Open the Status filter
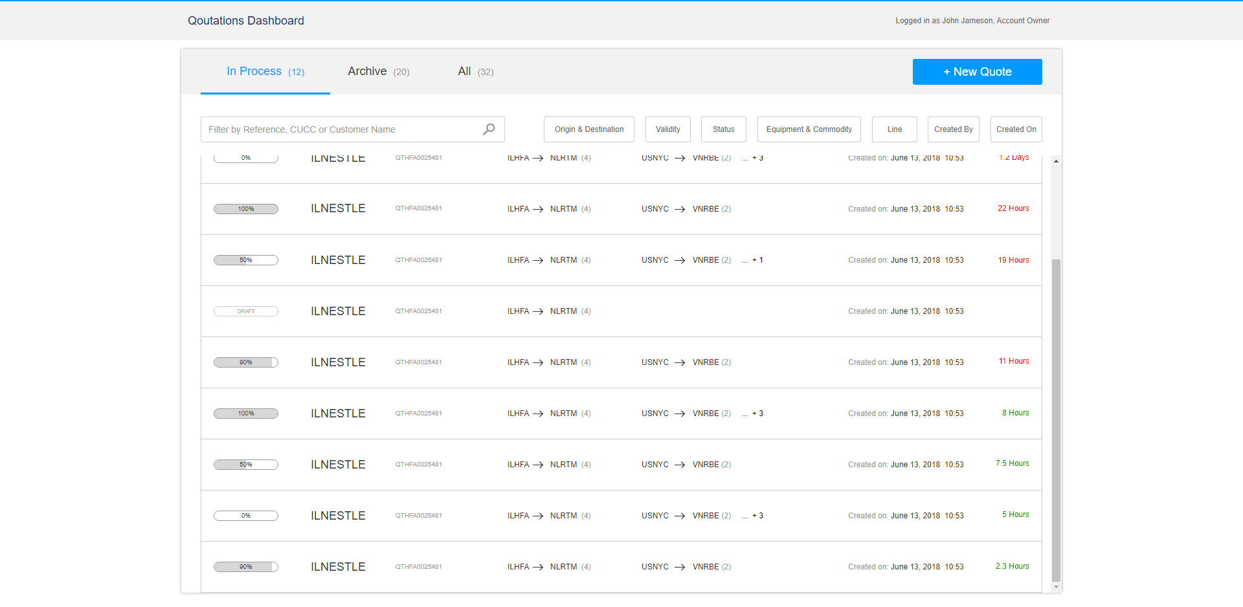Viewport: 1243px width, 607px height. 724,129
